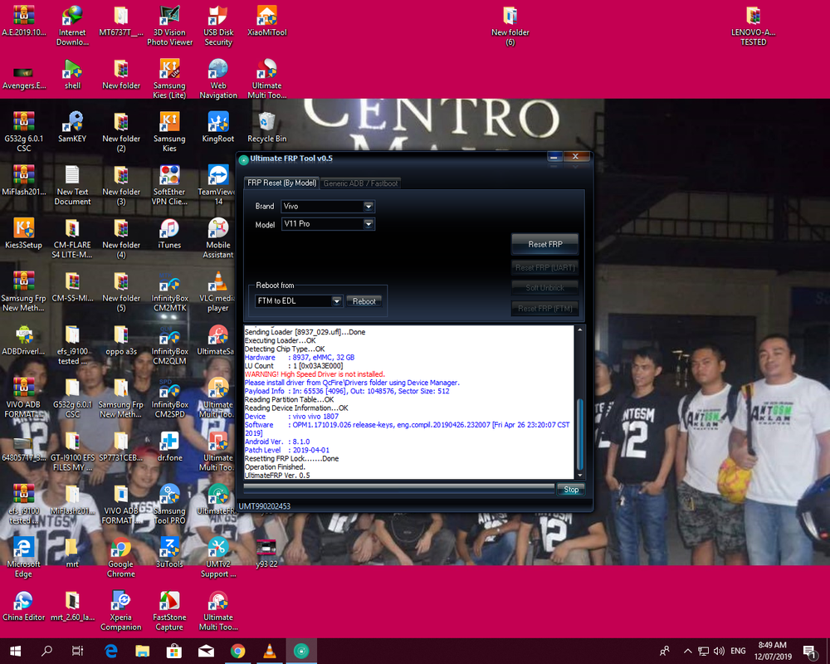Switch to Ultimate FRP Tool taskbar button
Image resolution: width=830 pixels, height=664 pixels.
301,651
